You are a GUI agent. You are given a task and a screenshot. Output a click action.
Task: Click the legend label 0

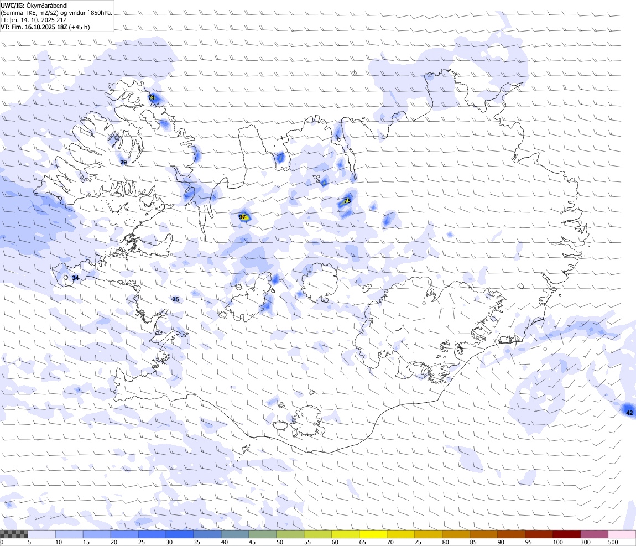coord(2,542)
